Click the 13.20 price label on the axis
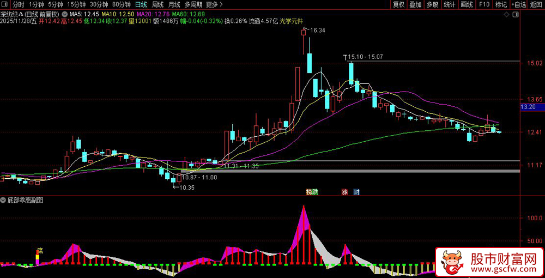545x278 pixels. coord(529,107)
